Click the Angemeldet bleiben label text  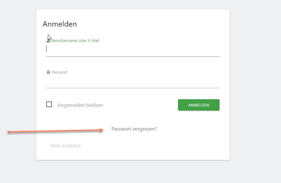80,105
